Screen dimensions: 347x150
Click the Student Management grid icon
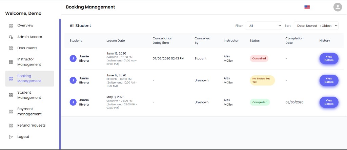click(x=11, y=95)
